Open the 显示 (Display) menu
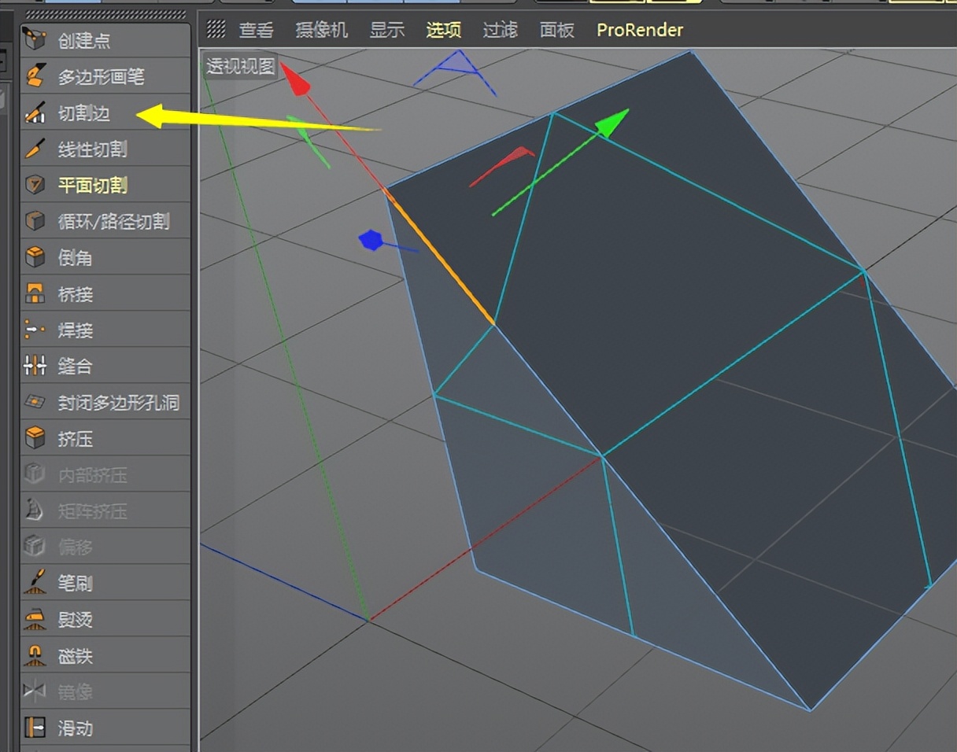 [x=386, y=30]
